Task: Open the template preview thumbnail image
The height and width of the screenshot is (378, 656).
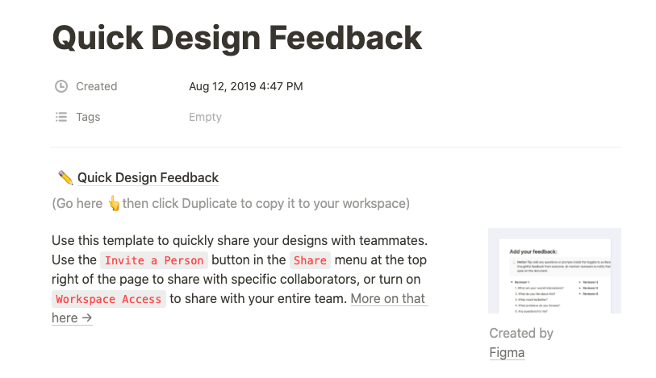Action: (554, 271)
